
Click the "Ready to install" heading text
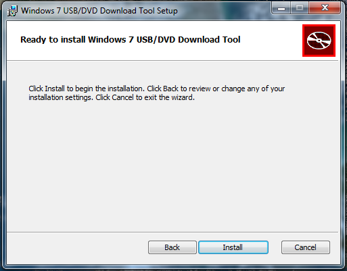131,40
